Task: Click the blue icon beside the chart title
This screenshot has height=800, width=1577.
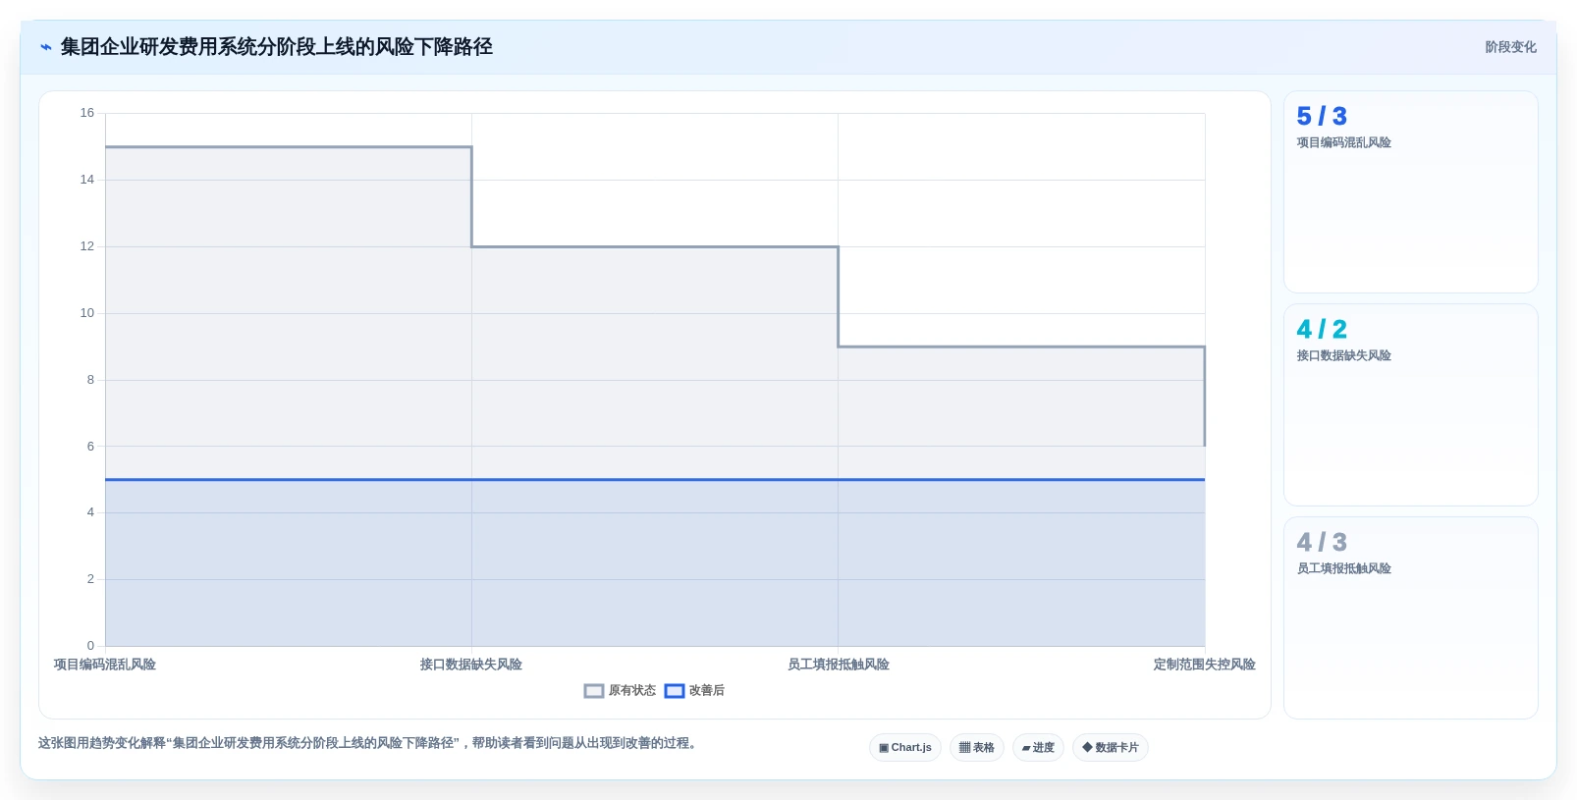Action: 46,47
